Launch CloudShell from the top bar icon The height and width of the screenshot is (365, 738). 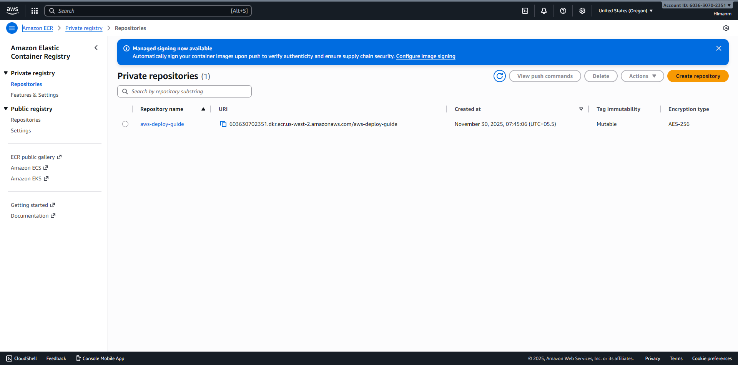(x=525, y=11)
